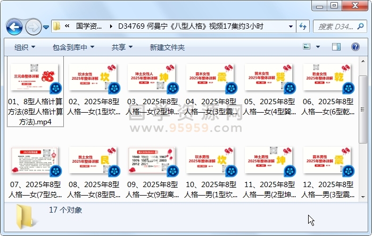Open the recent pages dropdown arrow
The height and width of the screenshot is (236, 372).
46,27
